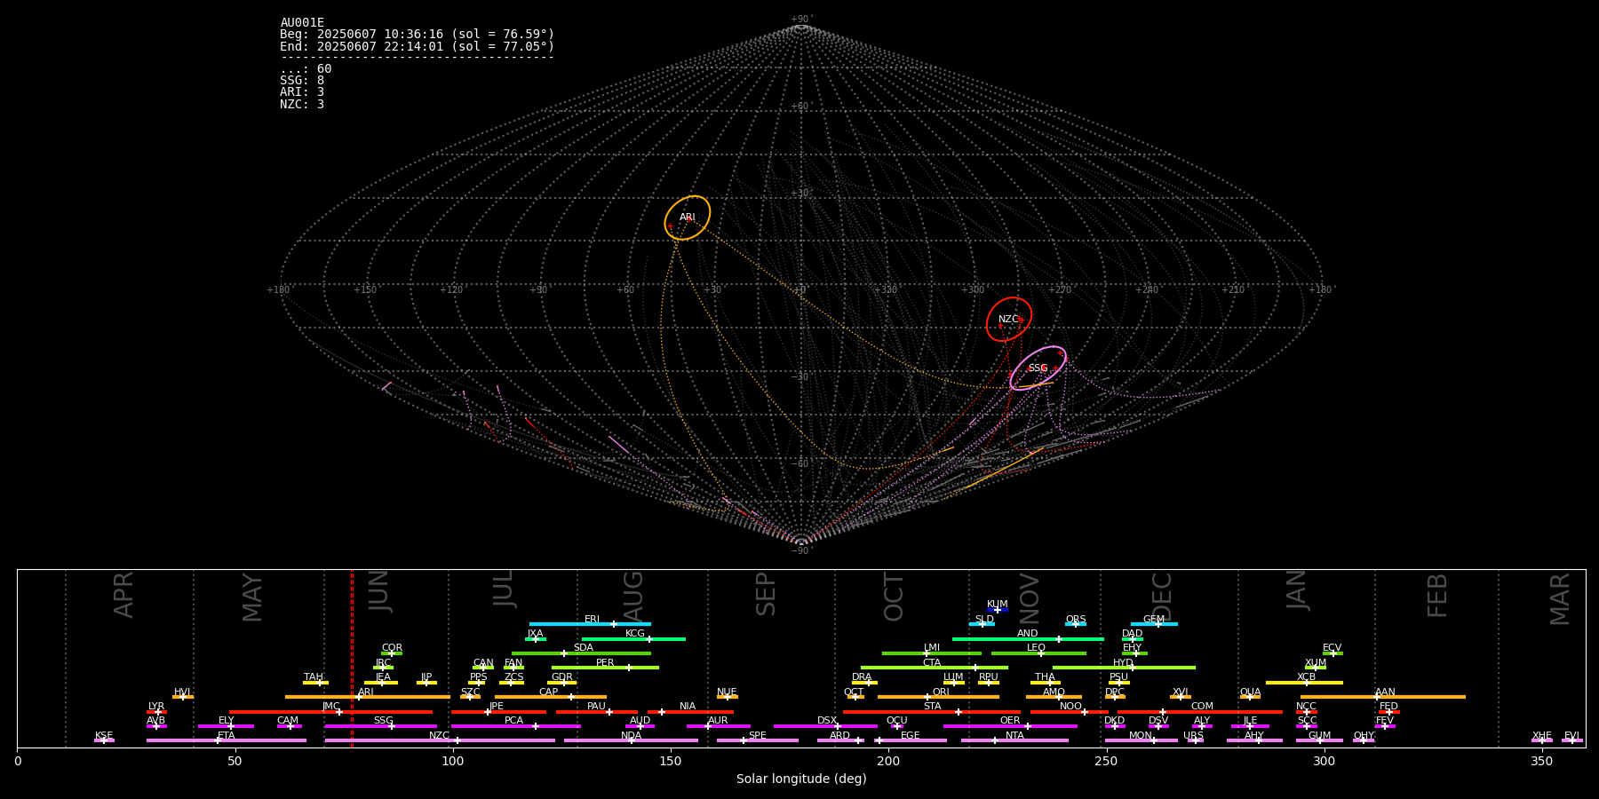Select the KCG shower bar
This screenshot has height=799, width=1599.
click(633, 638)
